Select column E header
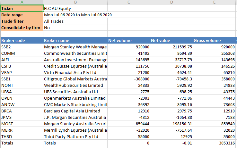237x148 pixels. 214,2
